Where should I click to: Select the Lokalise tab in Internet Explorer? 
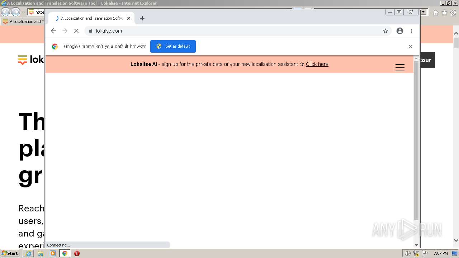pos(23,21)
